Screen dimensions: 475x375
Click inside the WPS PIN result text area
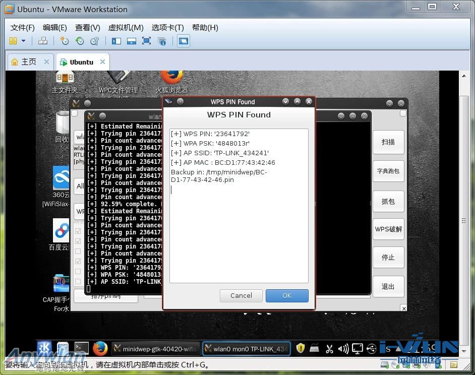coord(239,206)
